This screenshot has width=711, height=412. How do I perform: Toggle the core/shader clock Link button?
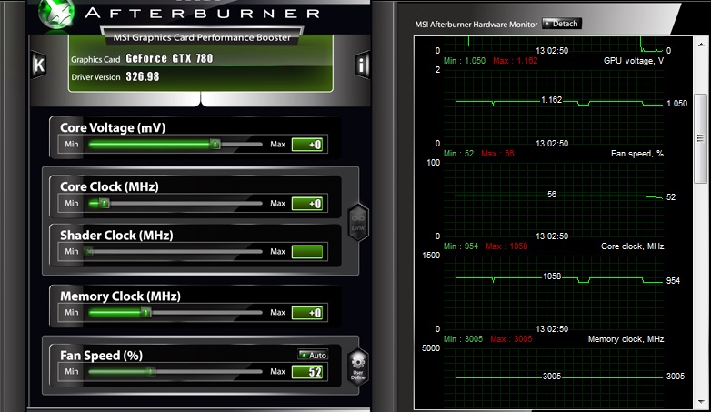(x=358, y=222)
